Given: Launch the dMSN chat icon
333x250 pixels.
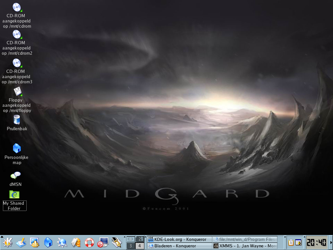Looking at the screenshot, I should point(16,175).
